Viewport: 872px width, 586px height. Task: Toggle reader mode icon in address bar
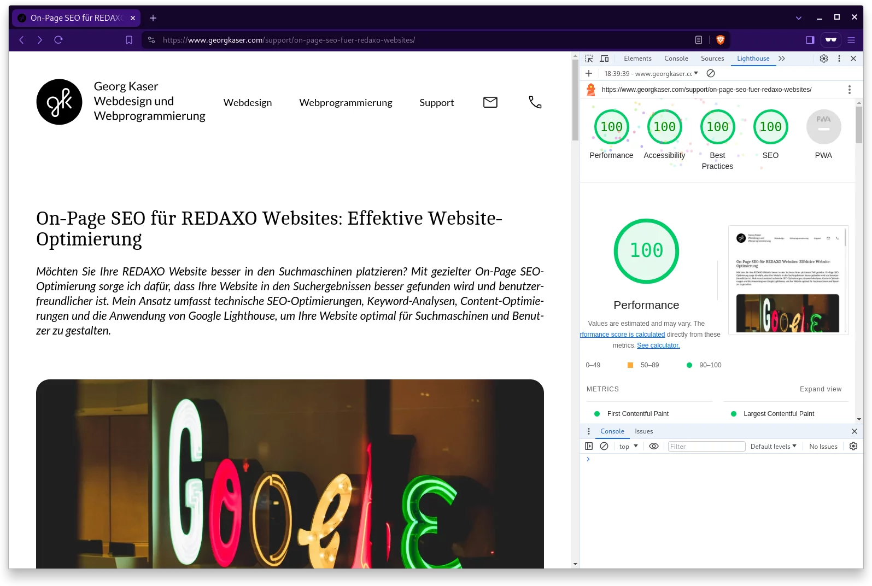click(x=699, y=40)
